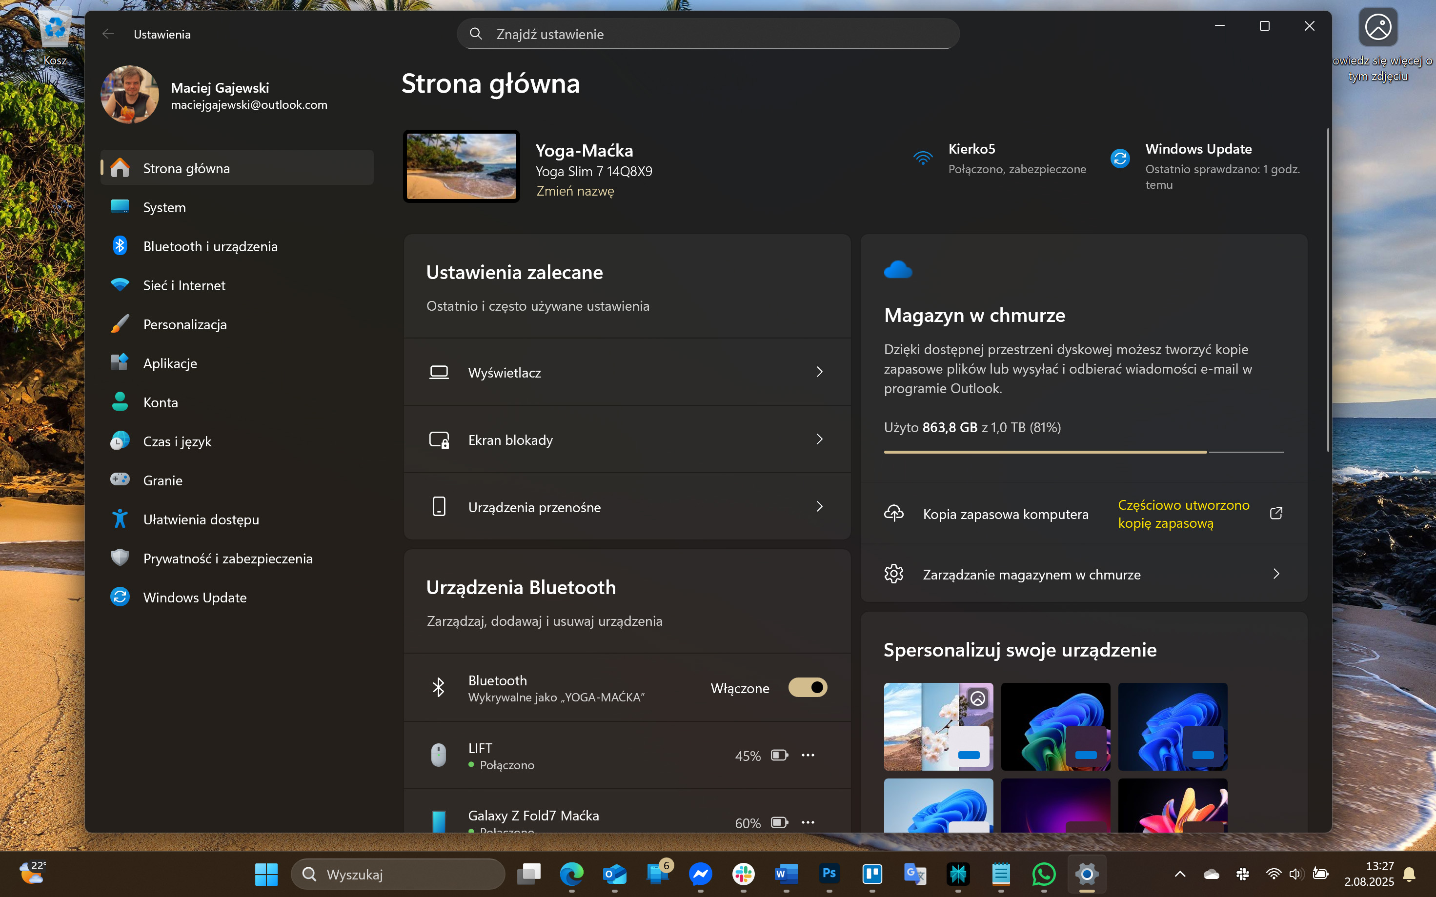Open Prywatność i zabezpieczenia

tap(237, 558)
